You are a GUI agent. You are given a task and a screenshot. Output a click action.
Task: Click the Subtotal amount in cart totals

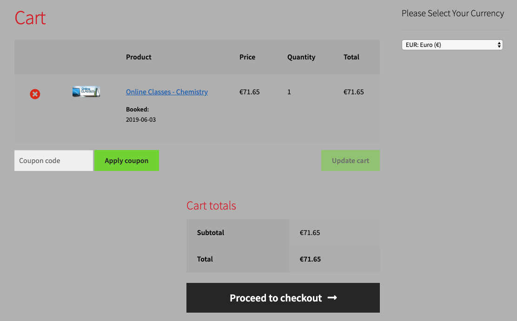click(310, 233)
